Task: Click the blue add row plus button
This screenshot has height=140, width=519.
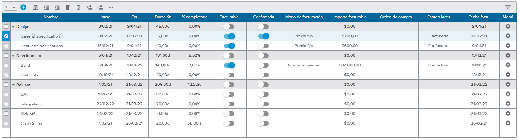Action: click(x=23, y=7)
